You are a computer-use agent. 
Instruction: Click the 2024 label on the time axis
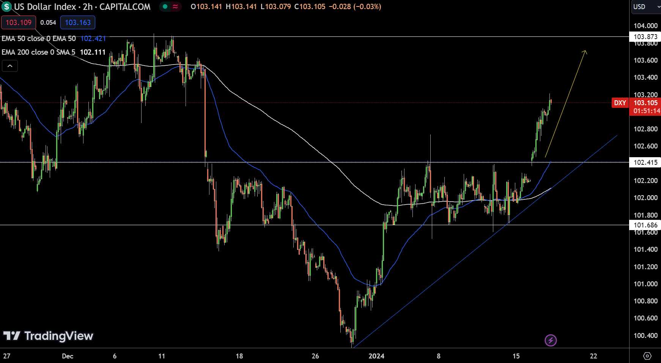376,356
